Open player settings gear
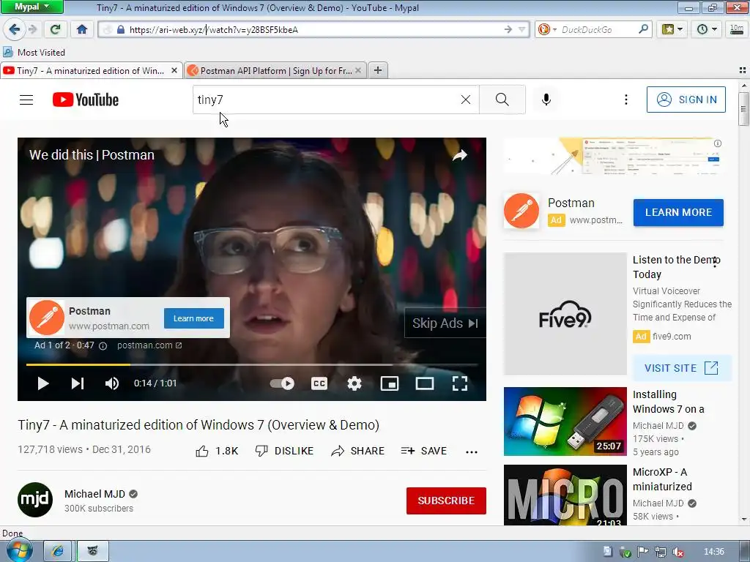The image size is (750, 562). point(354,383)
